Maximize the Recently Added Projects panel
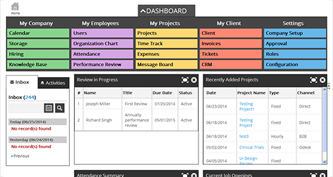The width and height of the screenshot is (333, 177). (314, 80)
